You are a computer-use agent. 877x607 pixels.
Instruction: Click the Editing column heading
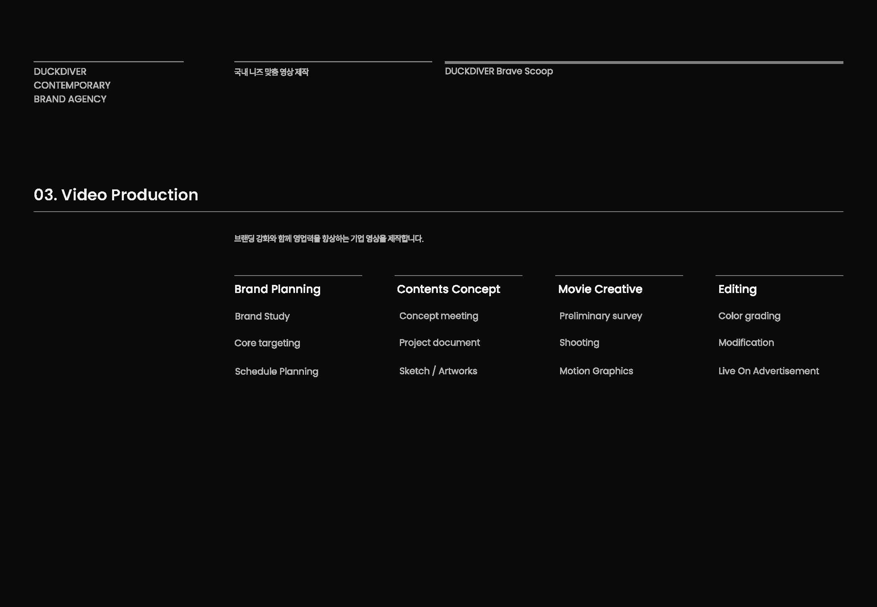click(737, 289)
